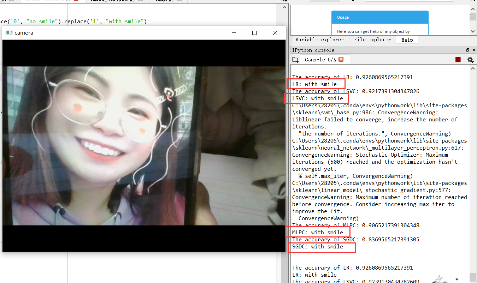Open the console tabs browse icon
The height and width of the screenshot is (283, 477).
coord(295,60)
